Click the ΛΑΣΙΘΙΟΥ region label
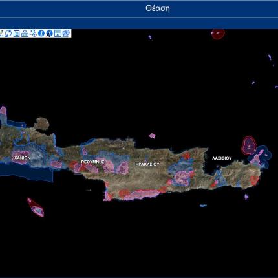The height and width of the screenshot is (278, 278). click(x=222, y=158)
